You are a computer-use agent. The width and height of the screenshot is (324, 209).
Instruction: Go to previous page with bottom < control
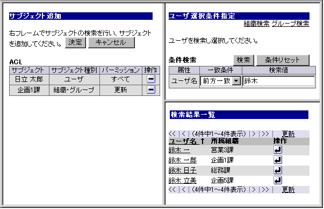tap(183, 189)
